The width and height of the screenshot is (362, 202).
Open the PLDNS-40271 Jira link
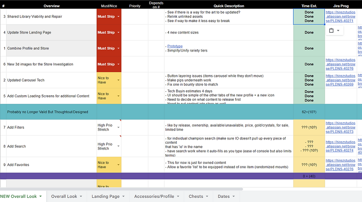point(340,17)
